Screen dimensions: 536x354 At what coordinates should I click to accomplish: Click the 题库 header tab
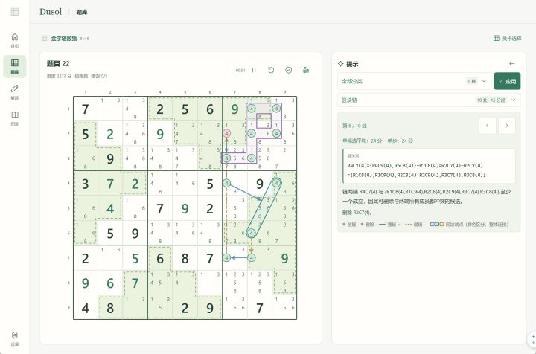82,12
